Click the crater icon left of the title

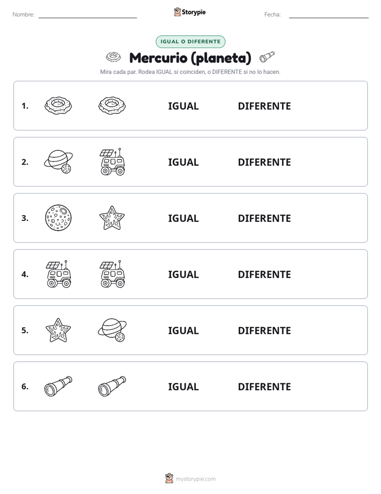(x=113, y=57)
